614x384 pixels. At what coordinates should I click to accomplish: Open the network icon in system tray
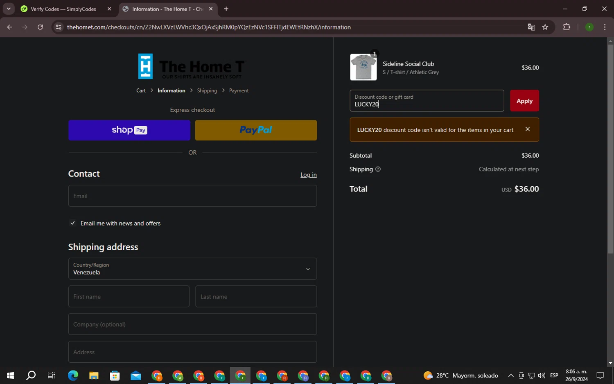pos(531,375)
